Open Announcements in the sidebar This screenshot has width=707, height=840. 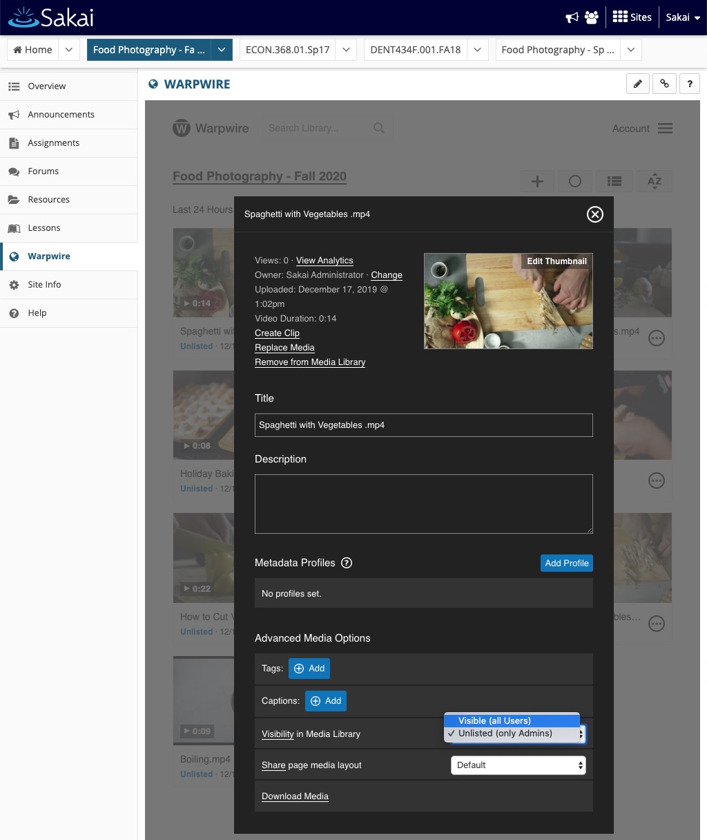[x=69, y=115]
